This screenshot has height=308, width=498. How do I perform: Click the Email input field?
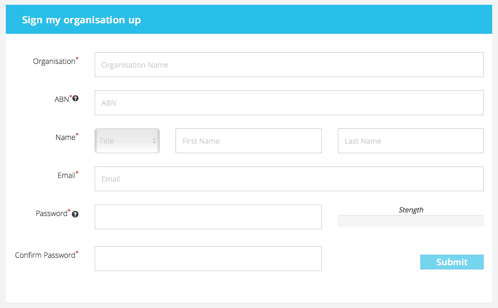289,179
